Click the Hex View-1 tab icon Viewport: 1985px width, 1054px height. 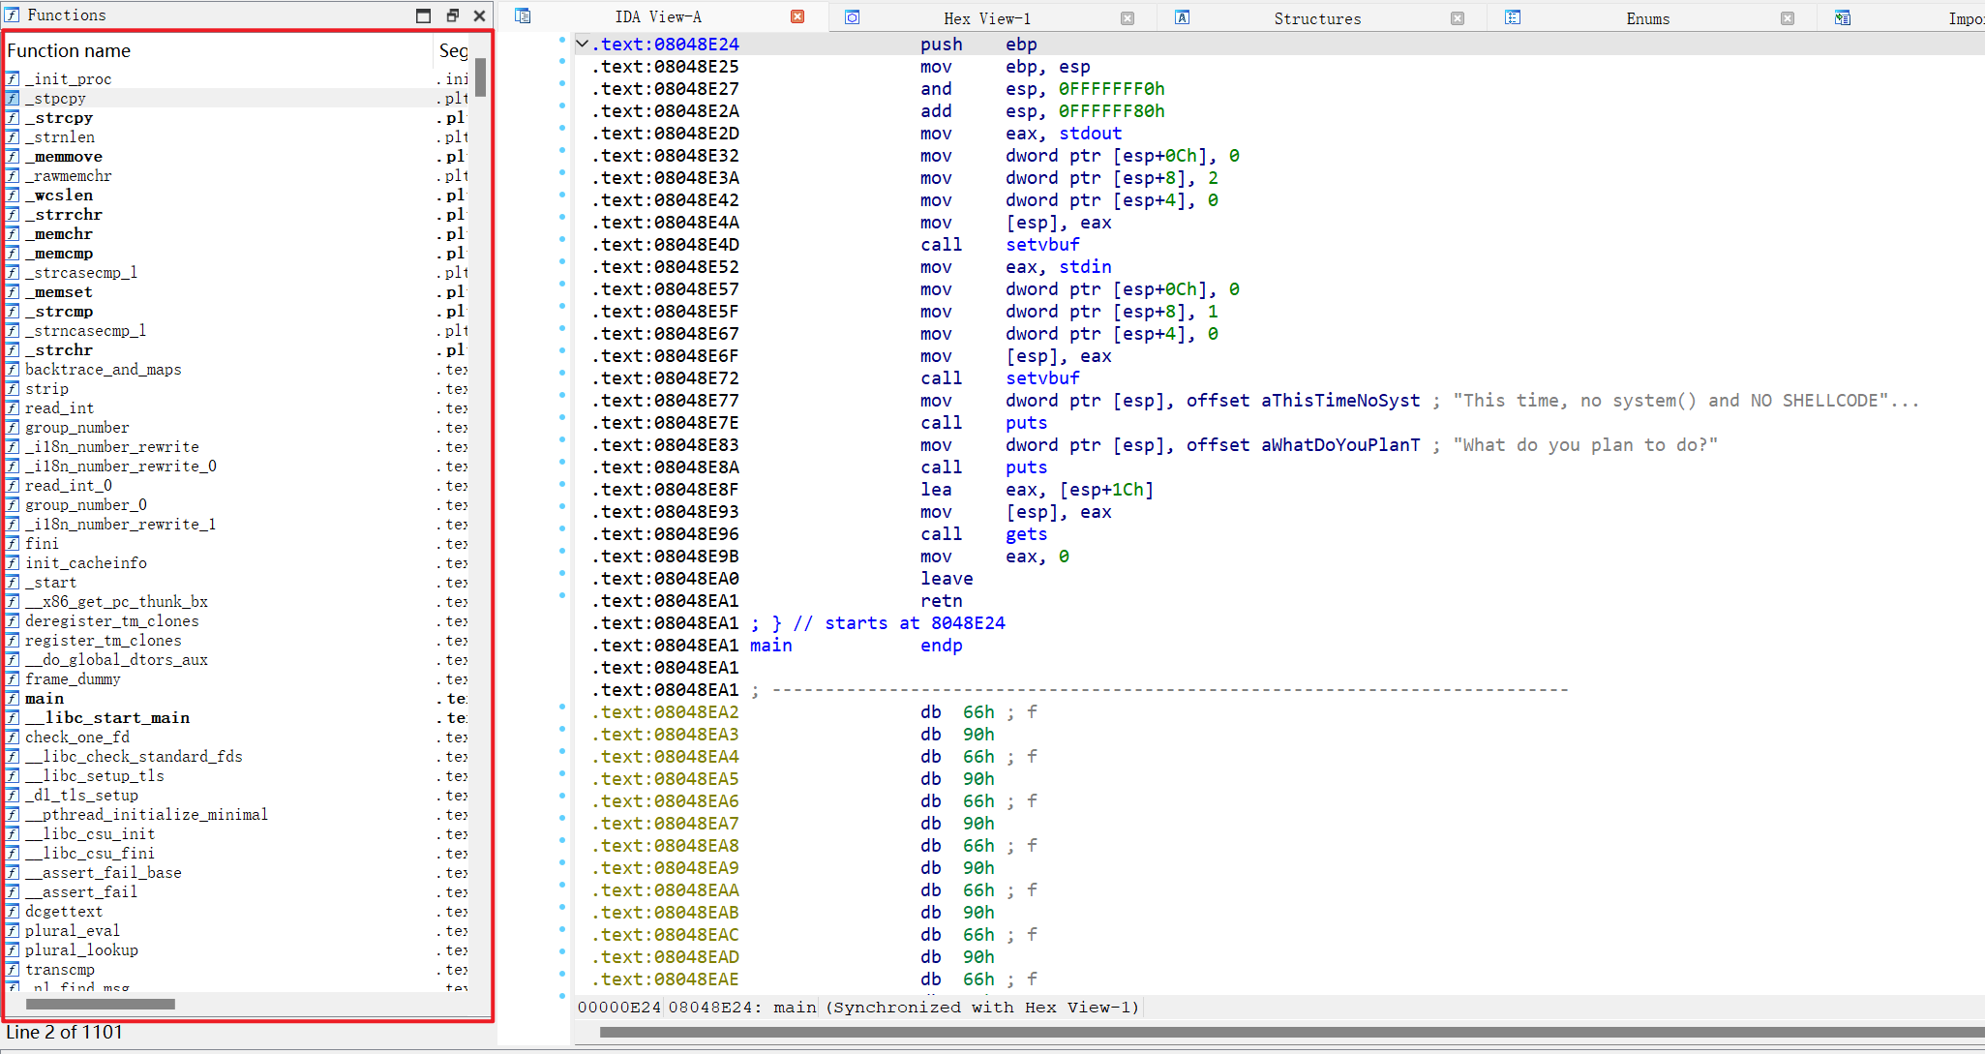852,17
